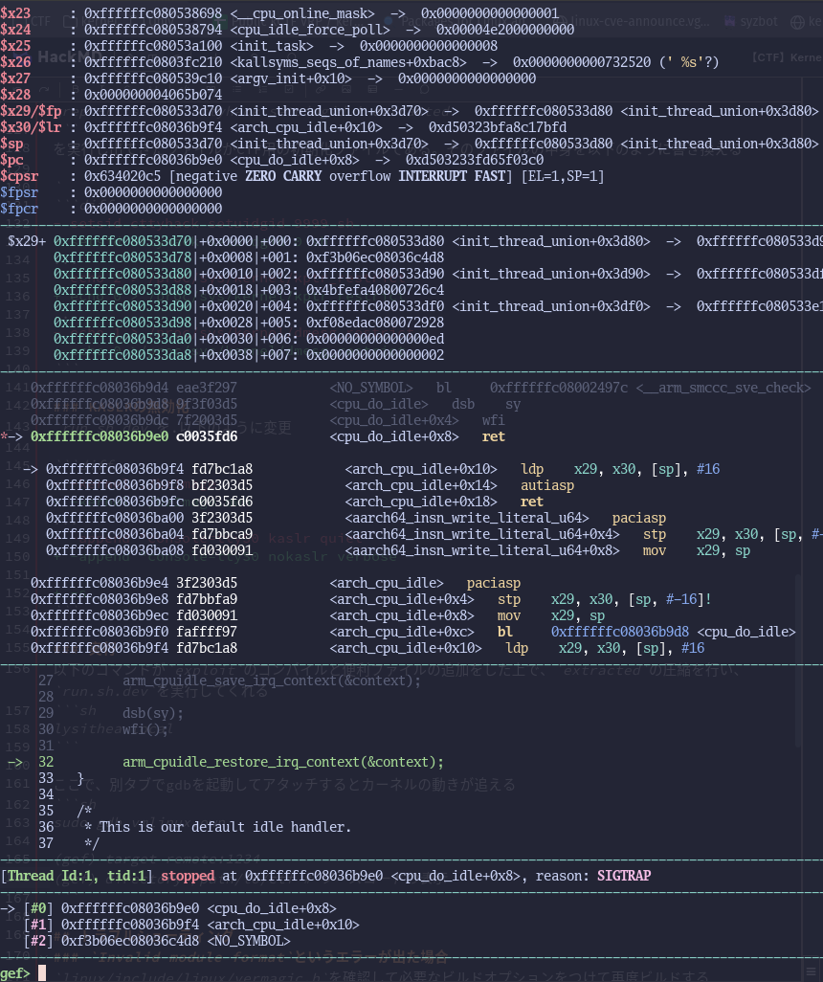This screenshot has height=982, width=823.
Task: Click the <cpu_idle_force_poll> symbol
Action: [310, 30]
